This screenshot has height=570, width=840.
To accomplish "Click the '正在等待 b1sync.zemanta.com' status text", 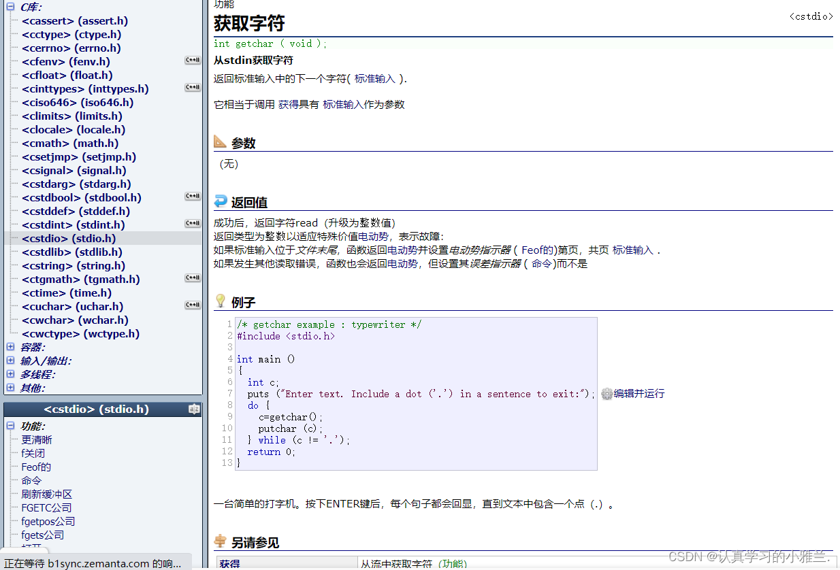I will 94,563.
